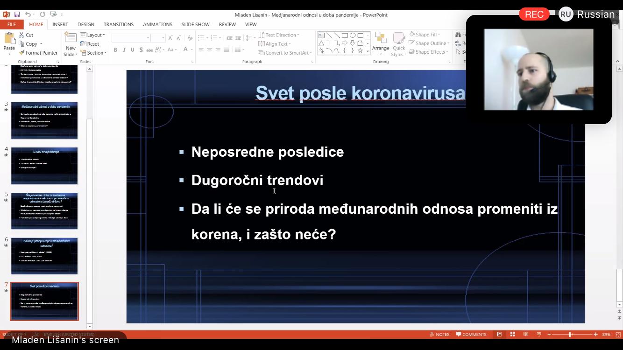Decrease list indent level
This screenshot has width=623, height=350.
coord(229,38)
